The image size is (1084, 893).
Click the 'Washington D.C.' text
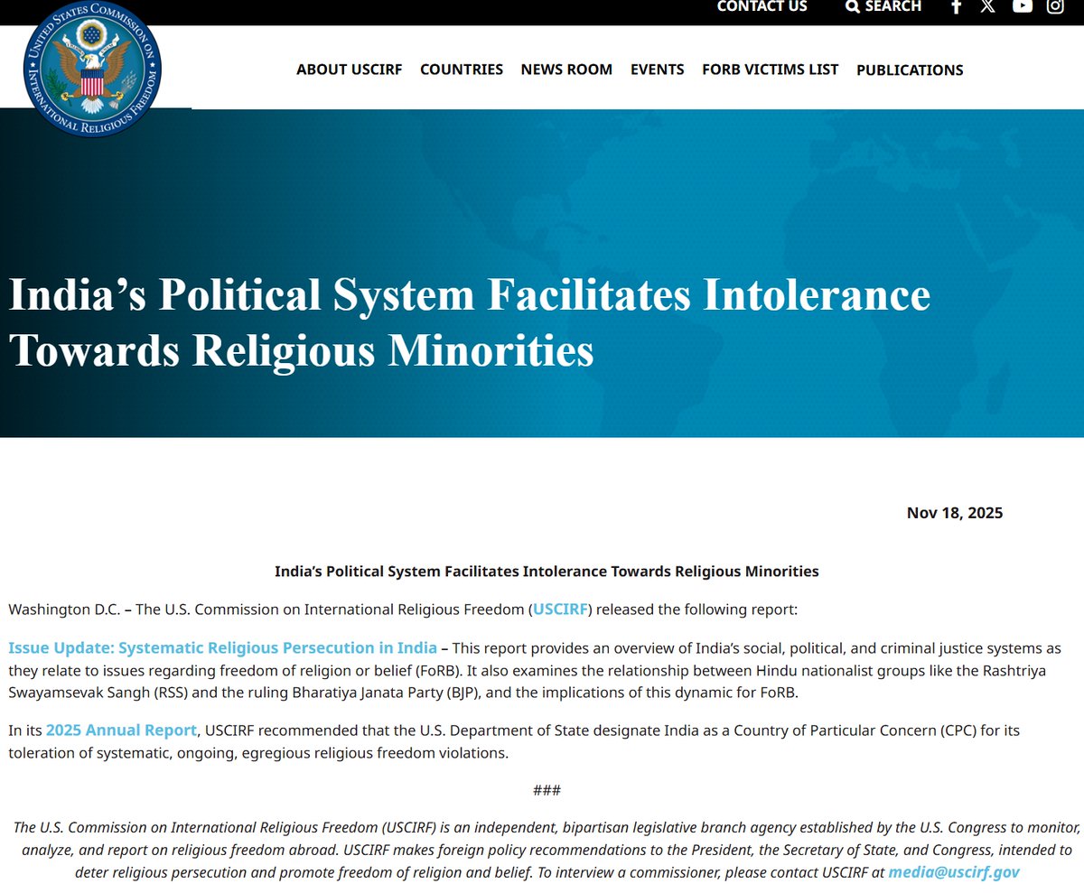(x=64, y=609)
